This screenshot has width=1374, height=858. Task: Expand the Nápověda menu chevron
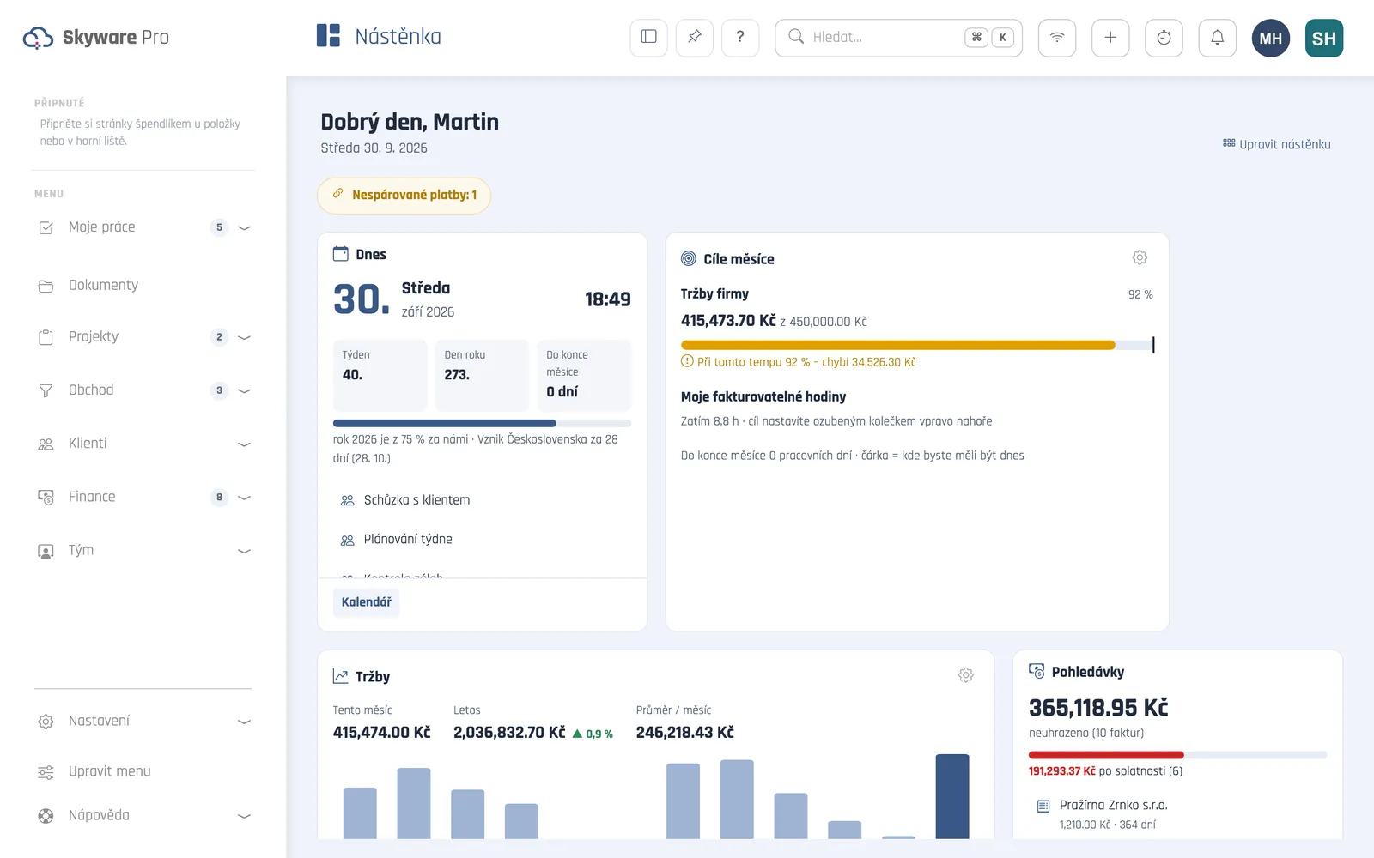244,816
